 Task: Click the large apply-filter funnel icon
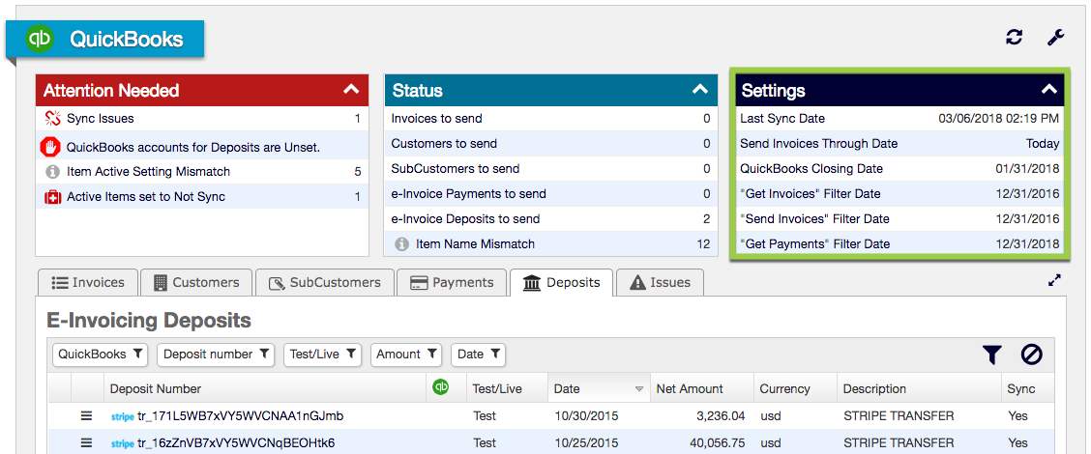point(991,355)
